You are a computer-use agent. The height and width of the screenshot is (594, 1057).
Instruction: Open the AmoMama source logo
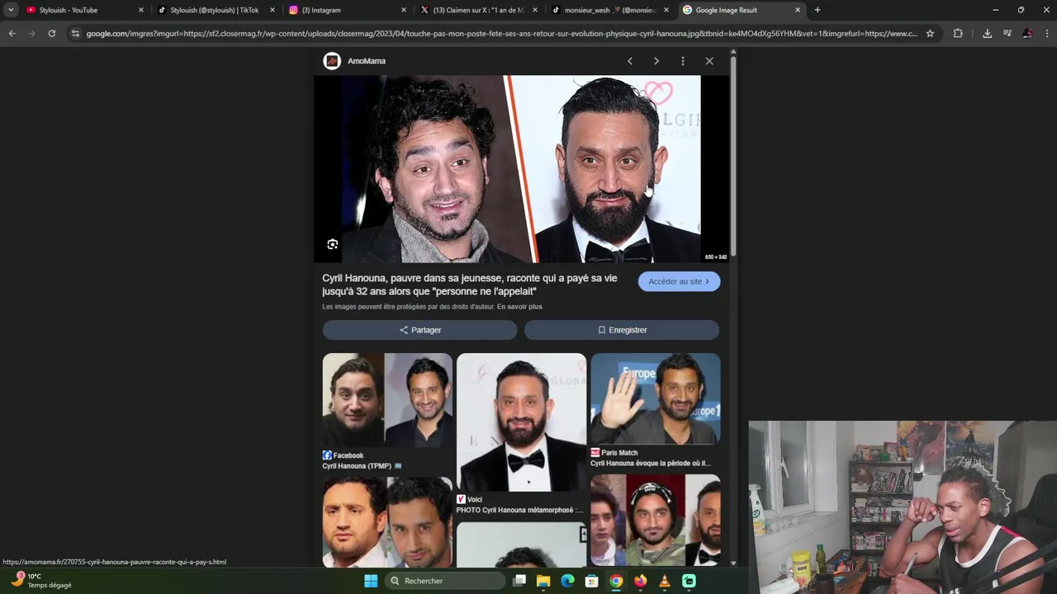[332, 61]
